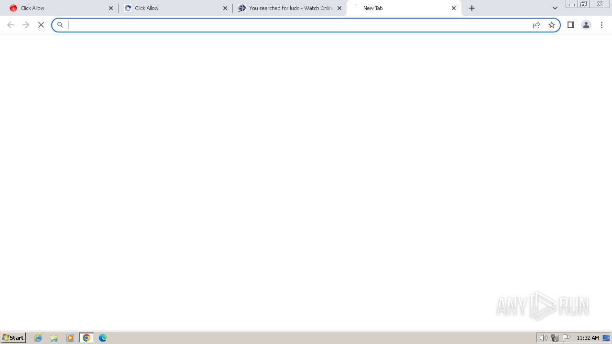The width and height of the screenshot is (612, 344).
Task: Open a new tab with plus button
Action: (472, 8)
